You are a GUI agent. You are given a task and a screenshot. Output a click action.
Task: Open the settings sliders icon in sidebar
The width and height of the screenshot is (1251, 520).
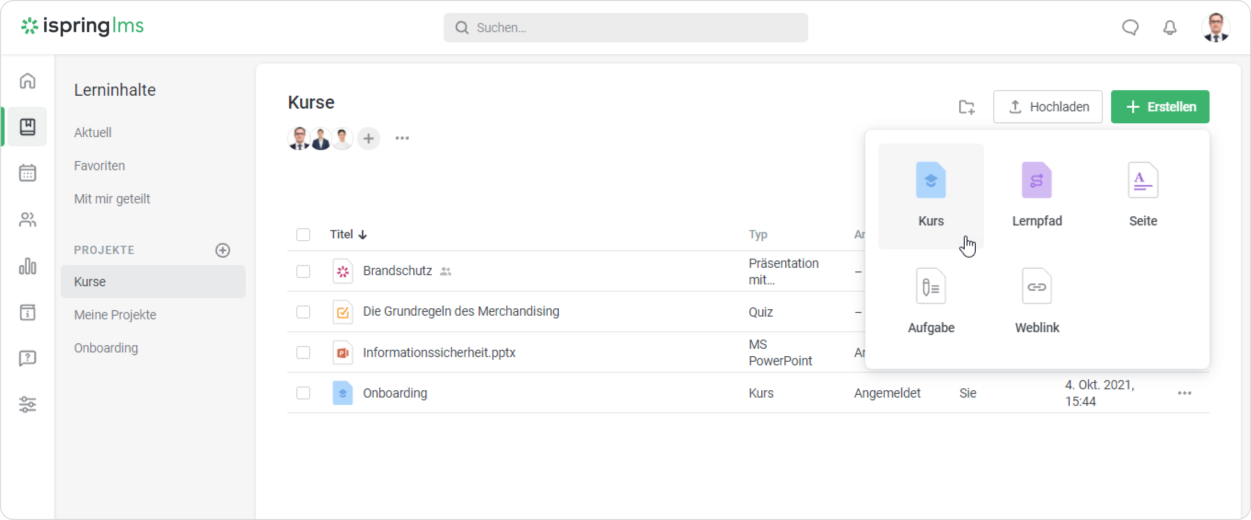(28, 404)
